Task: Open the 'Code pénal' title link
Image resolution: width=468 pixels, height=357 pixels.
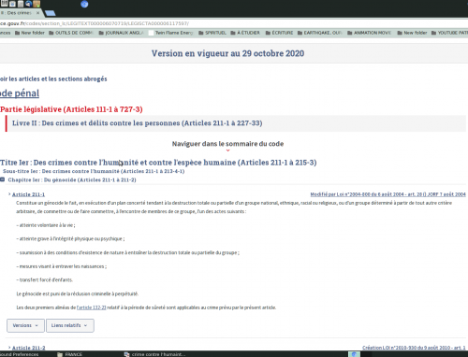Action: point(20,93)
